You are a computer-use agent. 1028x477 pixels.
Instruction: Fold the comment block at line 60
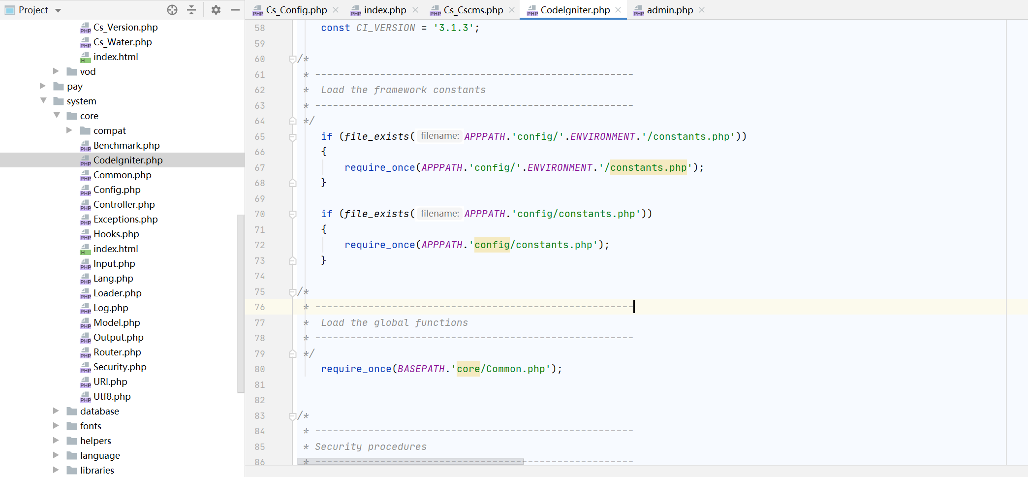coord(292,59)
